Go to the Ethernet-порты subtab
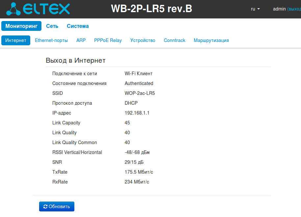The width and height of the screenshot is (301, 217). point(51,40)
